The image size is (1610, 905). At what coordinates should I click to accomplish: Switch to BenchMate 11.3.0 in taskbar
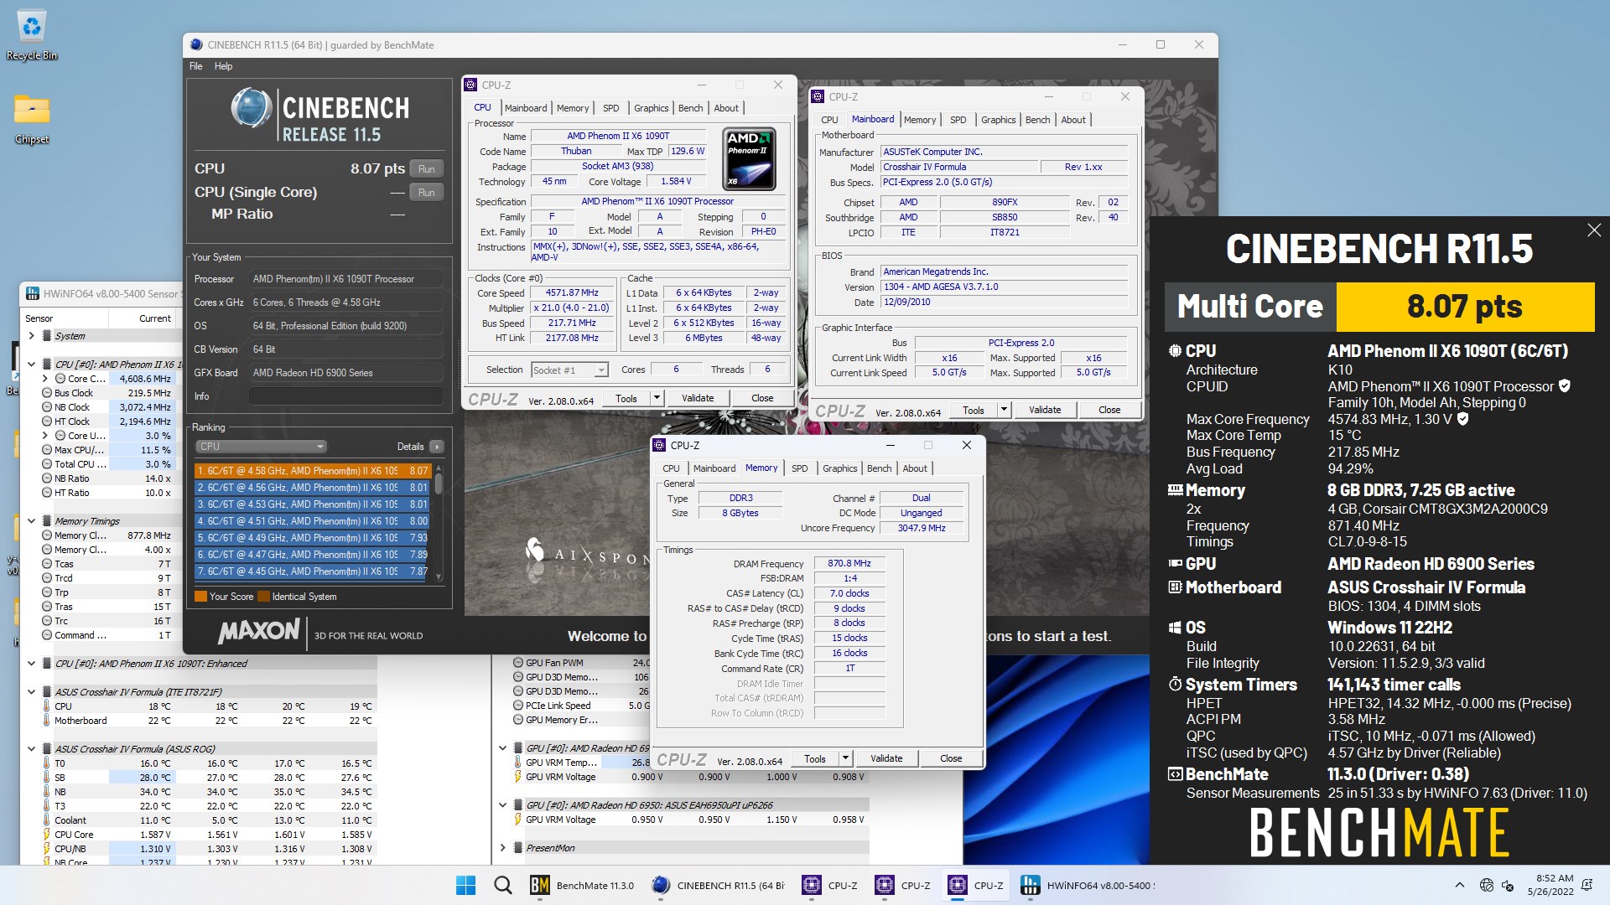coord(584,885)
